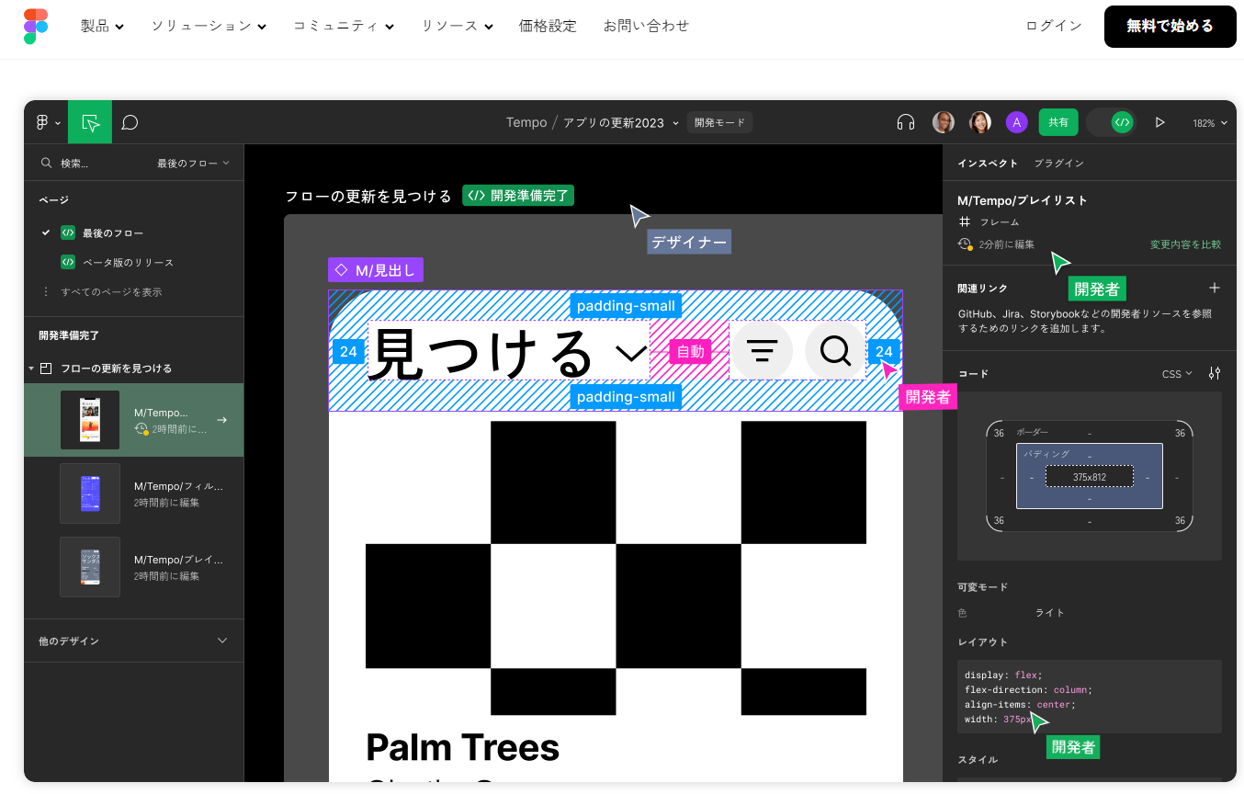This screenshot has height=794, width=1244.
Task: Click the 無料で始める button
Action: tap(1170, 26)
